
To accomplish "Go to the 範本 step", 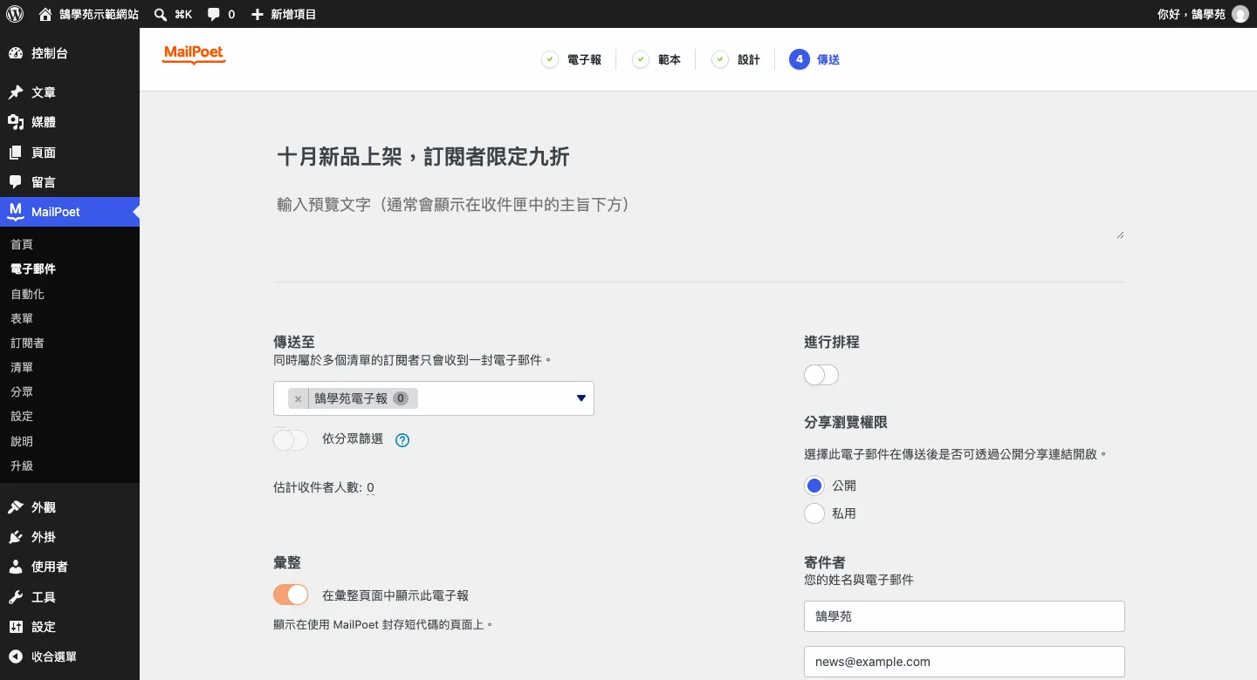I will (656, 59).
